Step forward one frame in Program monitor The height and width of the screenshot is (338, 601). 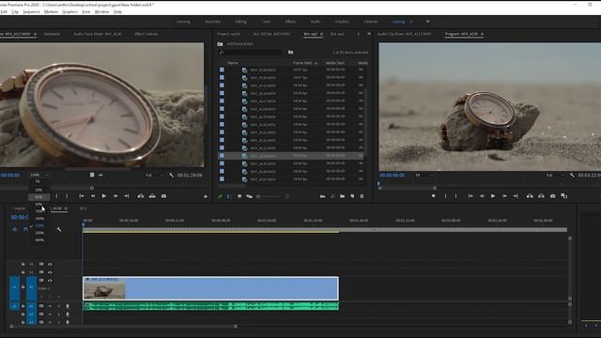504,196
